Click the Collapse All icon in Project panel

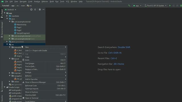[35, 10]
